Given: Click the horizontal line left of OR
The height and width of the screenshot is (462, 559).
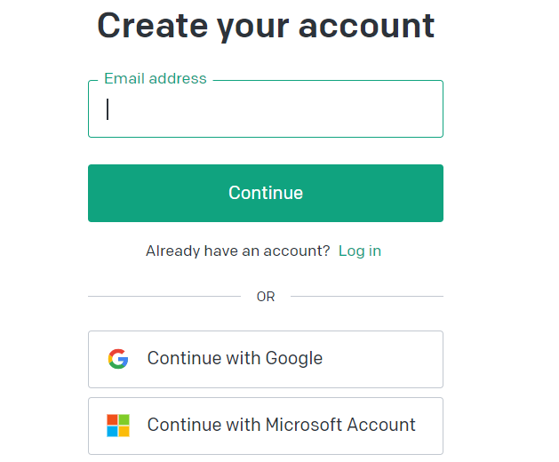Looking at the screenshot, I should pyautogui.click(x=164, y=296).
